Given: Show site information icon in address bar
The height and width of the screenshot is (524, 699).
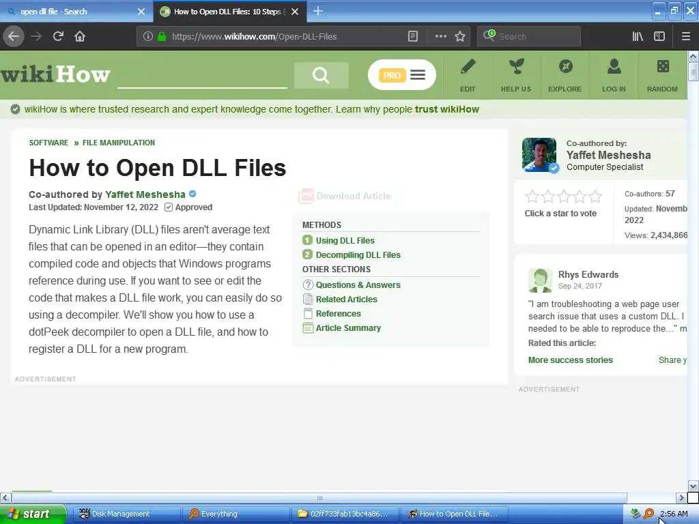Looking at the screenshot, I should tap(148, 37).
